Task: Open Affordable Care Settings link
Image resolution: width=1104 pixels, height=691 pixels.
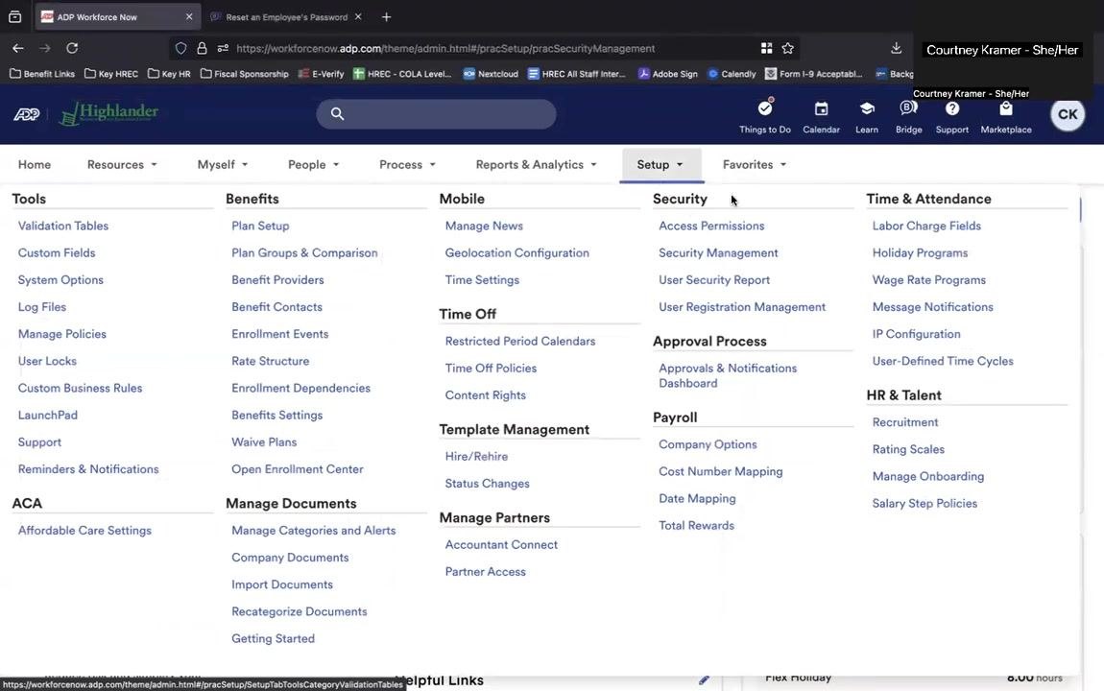Action: 84,531
